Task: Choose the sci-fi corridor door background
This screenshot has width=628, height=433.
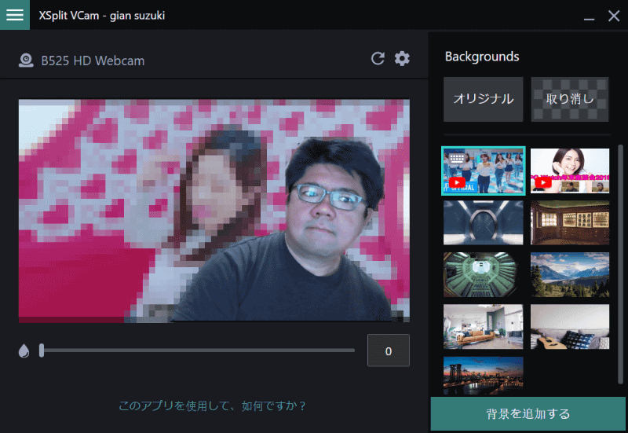Action: (x=483, y=223)
